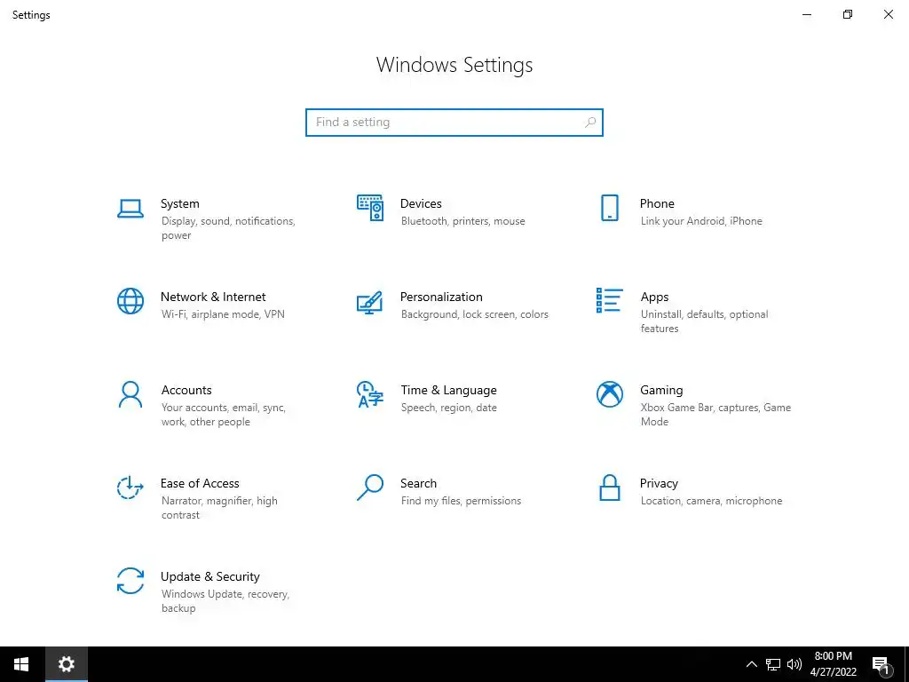Open the taskbar clock showing 8:00 PM
This screenshot has height=682, width=909.
833,664
